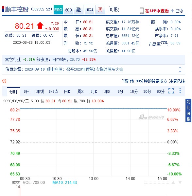The width and height of the screenshot is (192, 196).
Task: Click the up arrow in 信息地雷 box
Action: pos(180,68)
